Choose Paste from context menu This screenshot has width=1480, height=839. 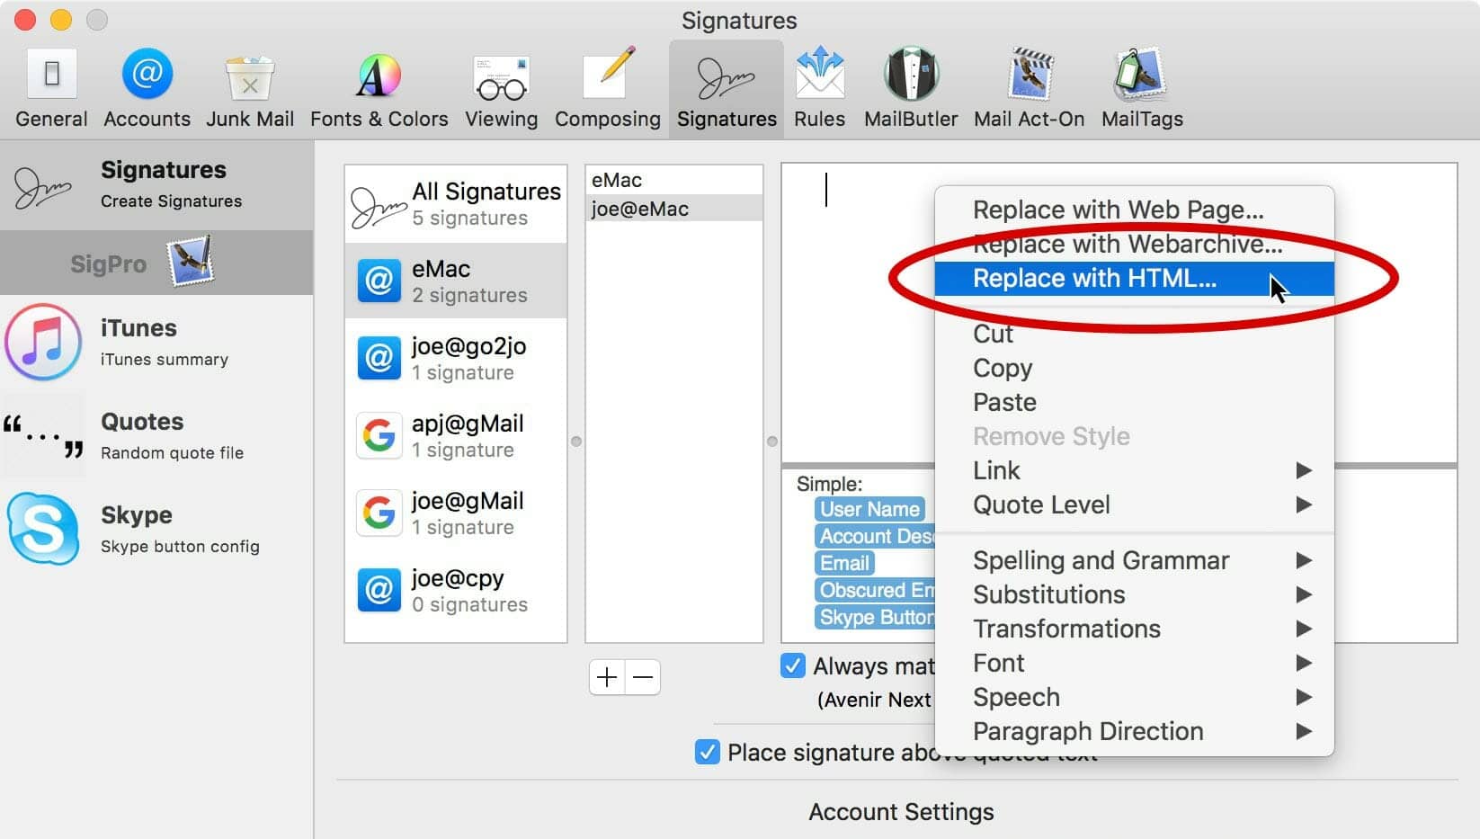[1134, 402]
